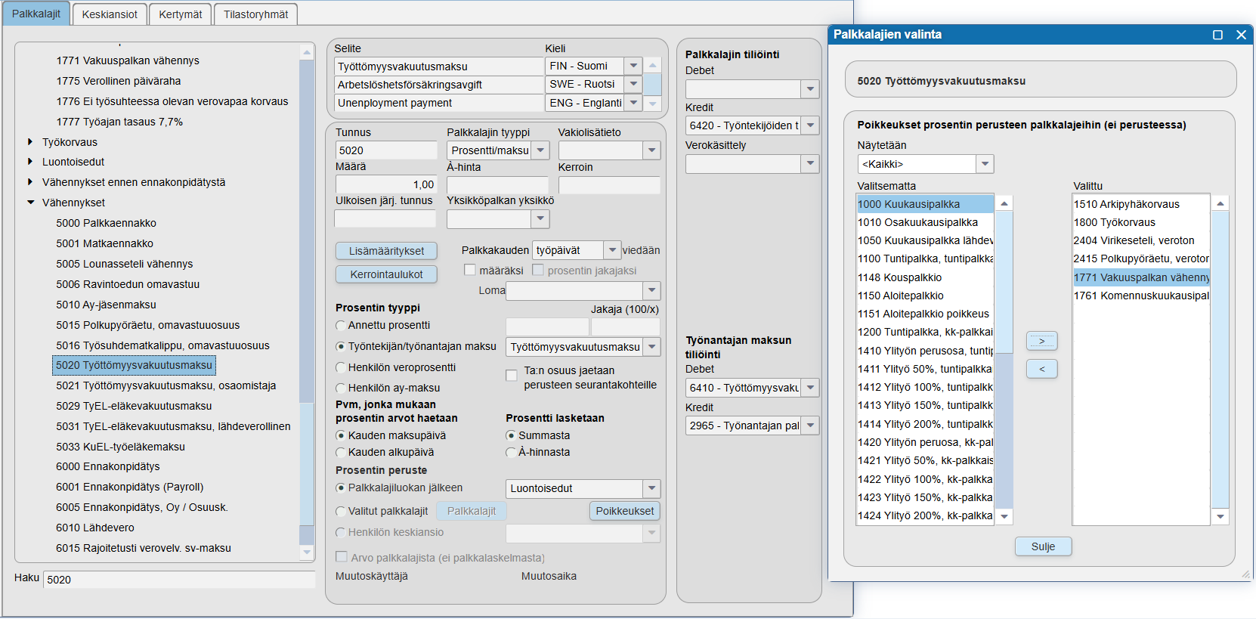The height and width of the screenshot is (619, 1256).
Task: Select Summasta radio button
Action: pos(511,435)
